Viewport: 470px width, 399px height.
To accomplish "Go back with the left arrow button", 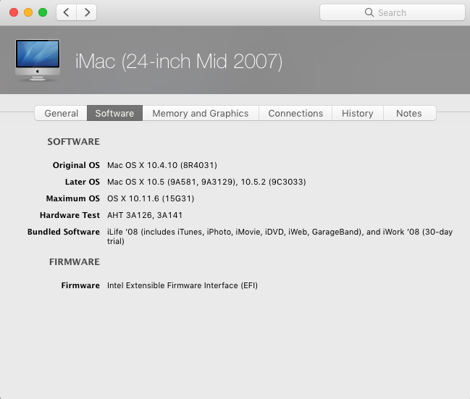I will (x=66, y=12).
